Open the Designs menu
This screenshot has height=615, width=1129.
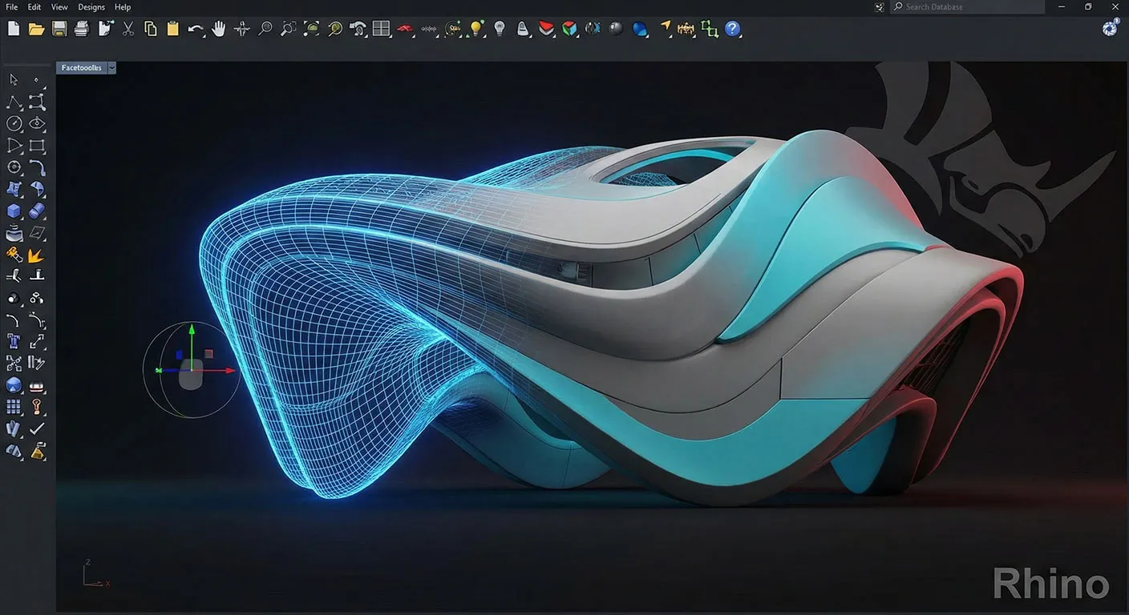point(91,6)
